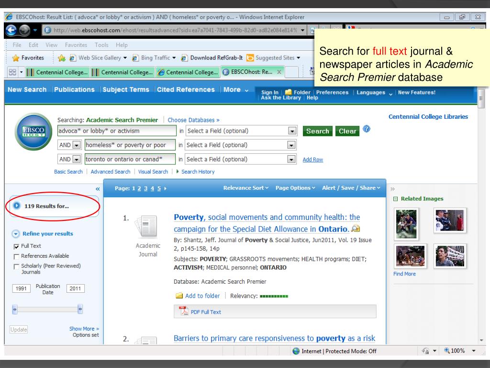Open Bing Traffic favorite
Screen dimensions: 490x368
[154, 58]
